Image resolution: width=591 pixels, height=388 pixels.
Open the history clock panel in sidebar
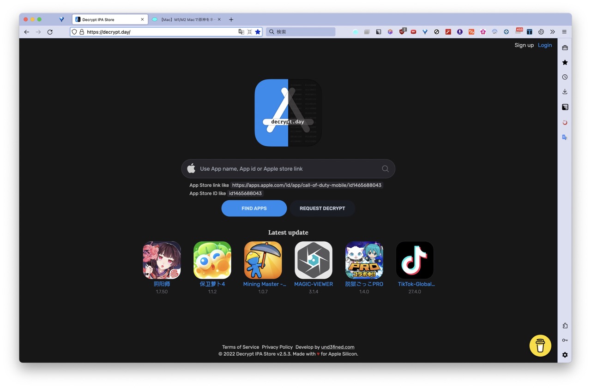565,77
